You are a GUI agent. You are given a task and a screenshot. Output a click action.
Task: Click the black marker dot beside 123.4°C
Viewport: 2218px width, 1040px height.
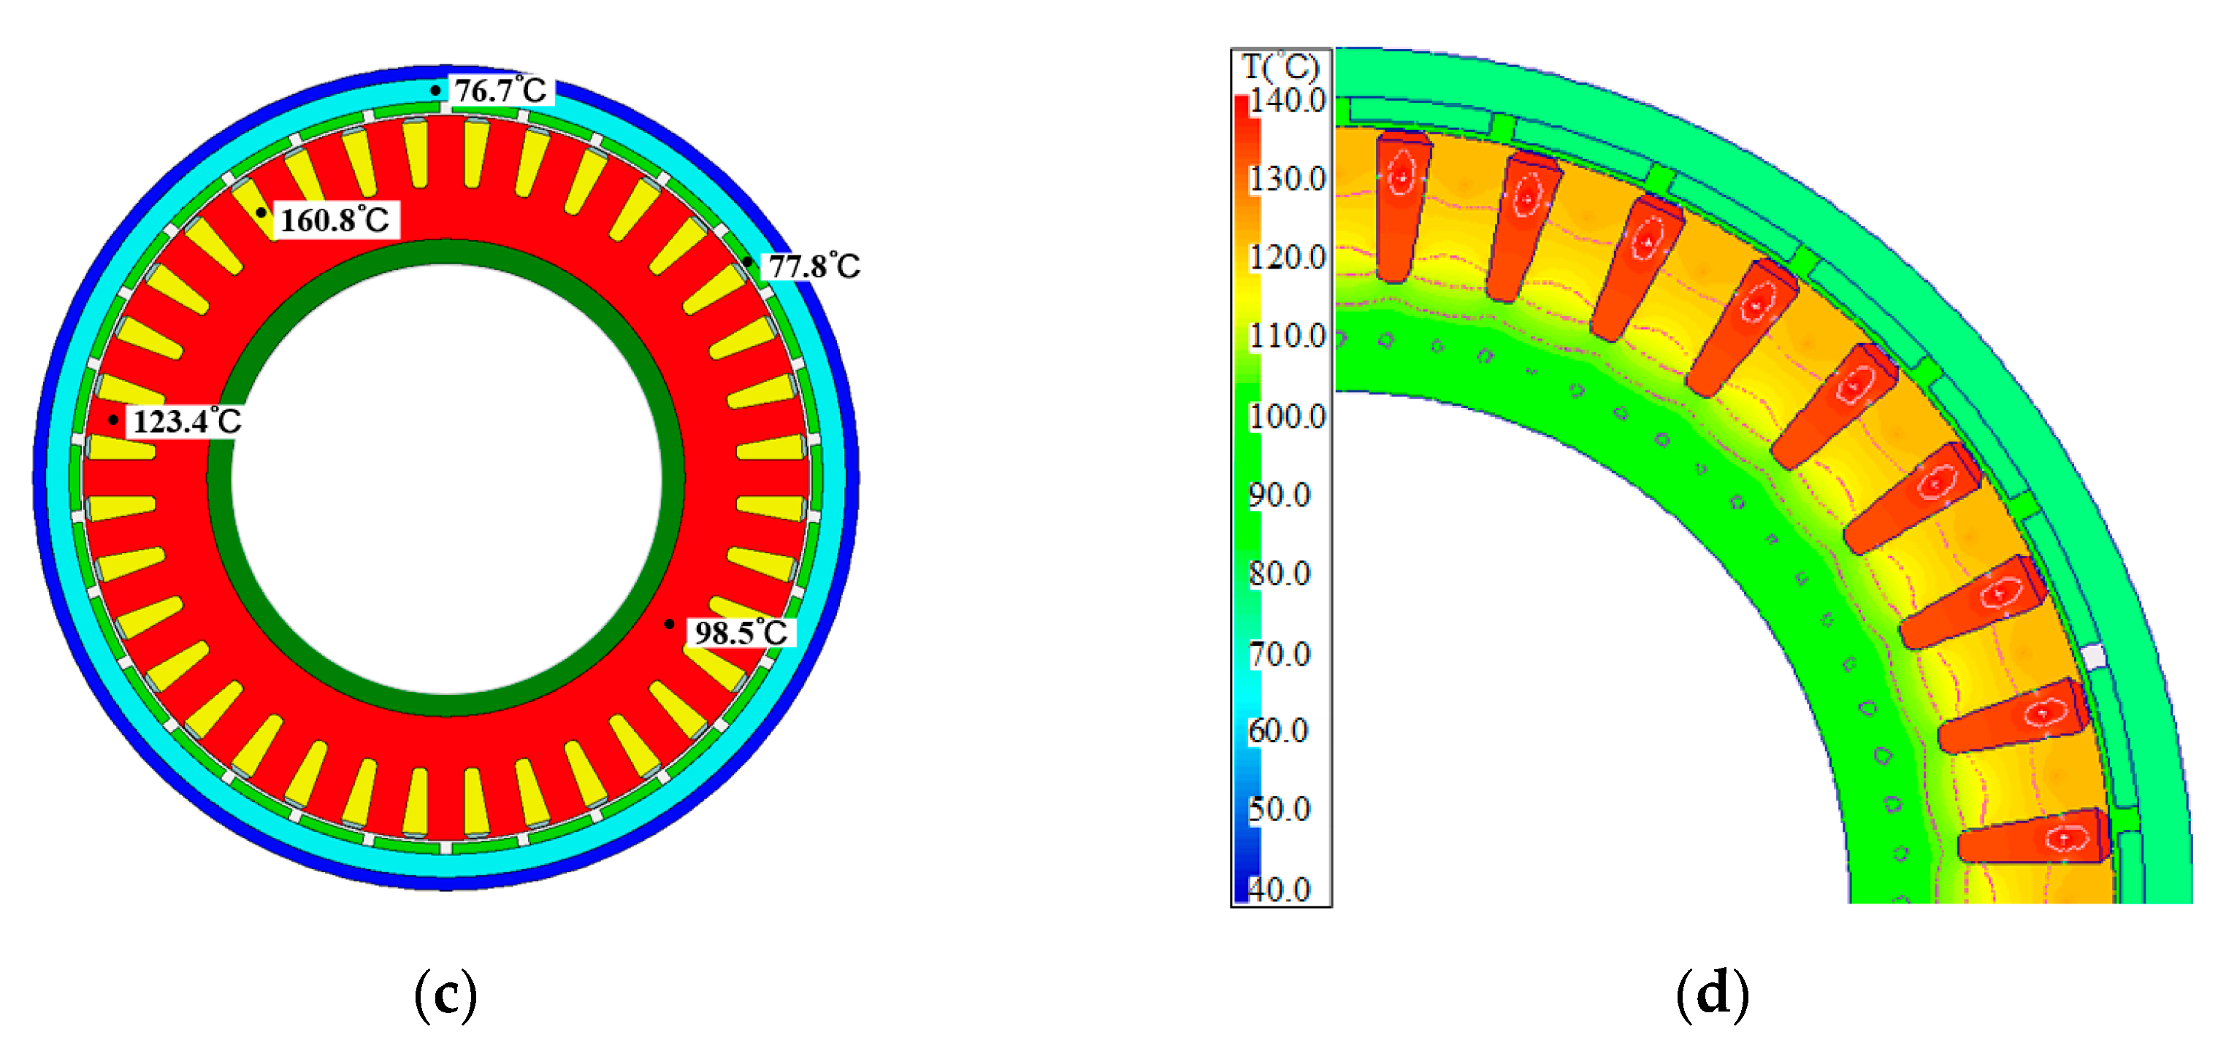click(112, 420)
